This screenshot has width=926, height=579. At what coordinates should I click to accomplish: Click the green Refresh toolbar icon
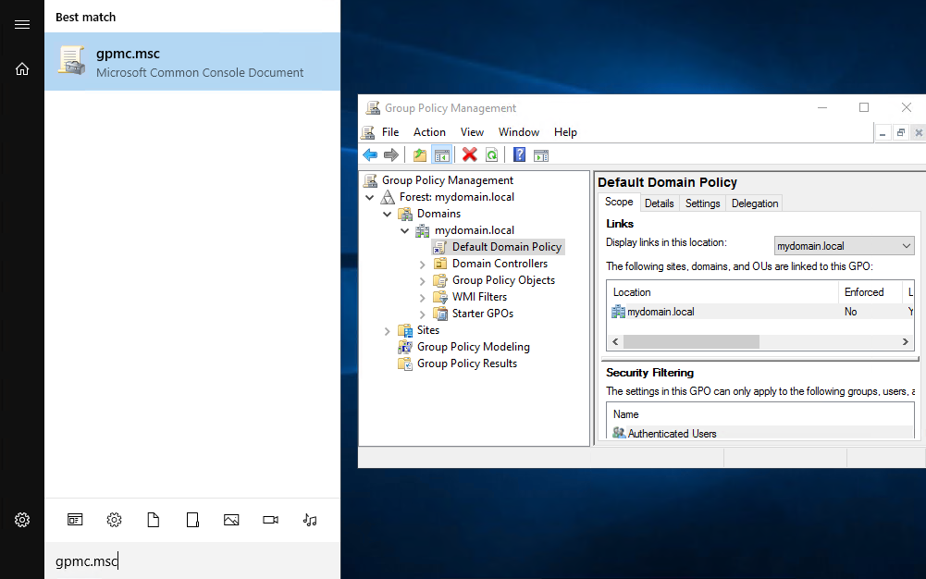491,155
